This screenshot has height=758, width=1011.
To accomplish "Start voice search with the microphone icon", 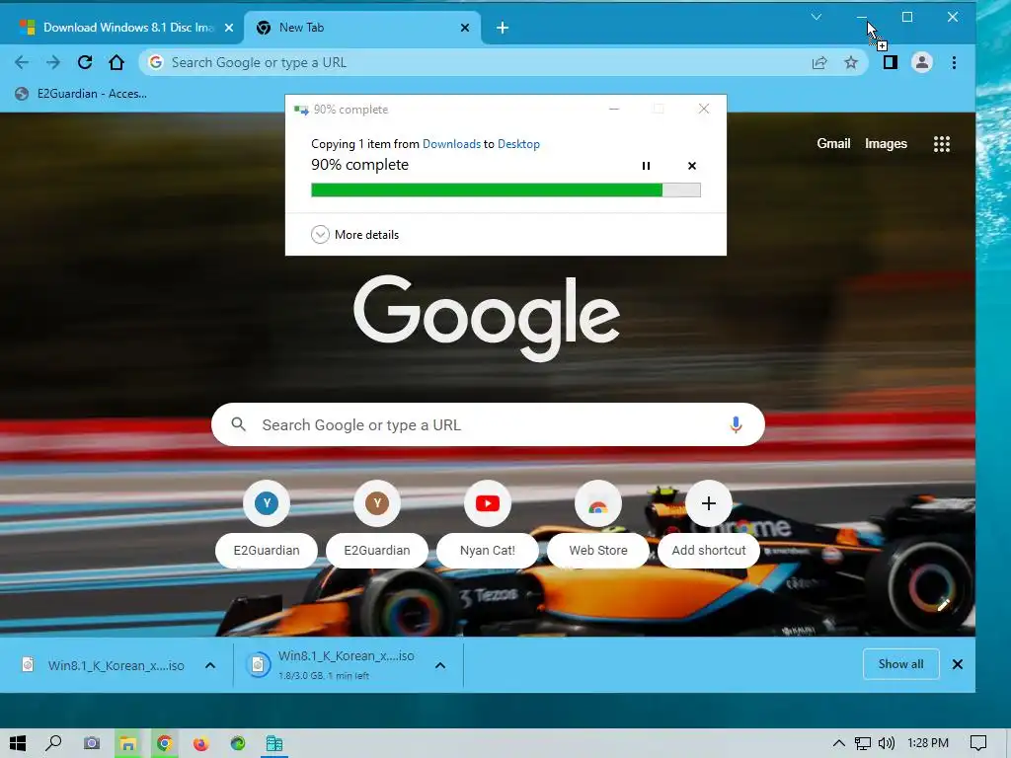I will pyautogui.click(x=736, y=424).
